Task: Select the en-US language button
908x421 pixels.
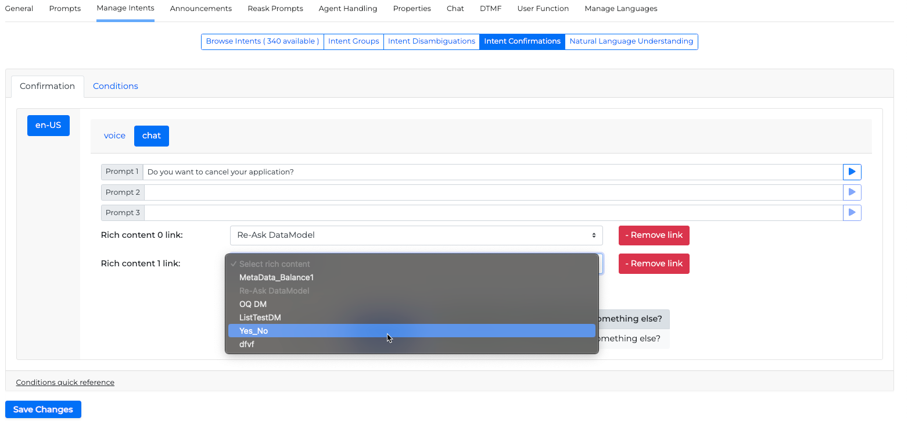Action: (48, 125)
